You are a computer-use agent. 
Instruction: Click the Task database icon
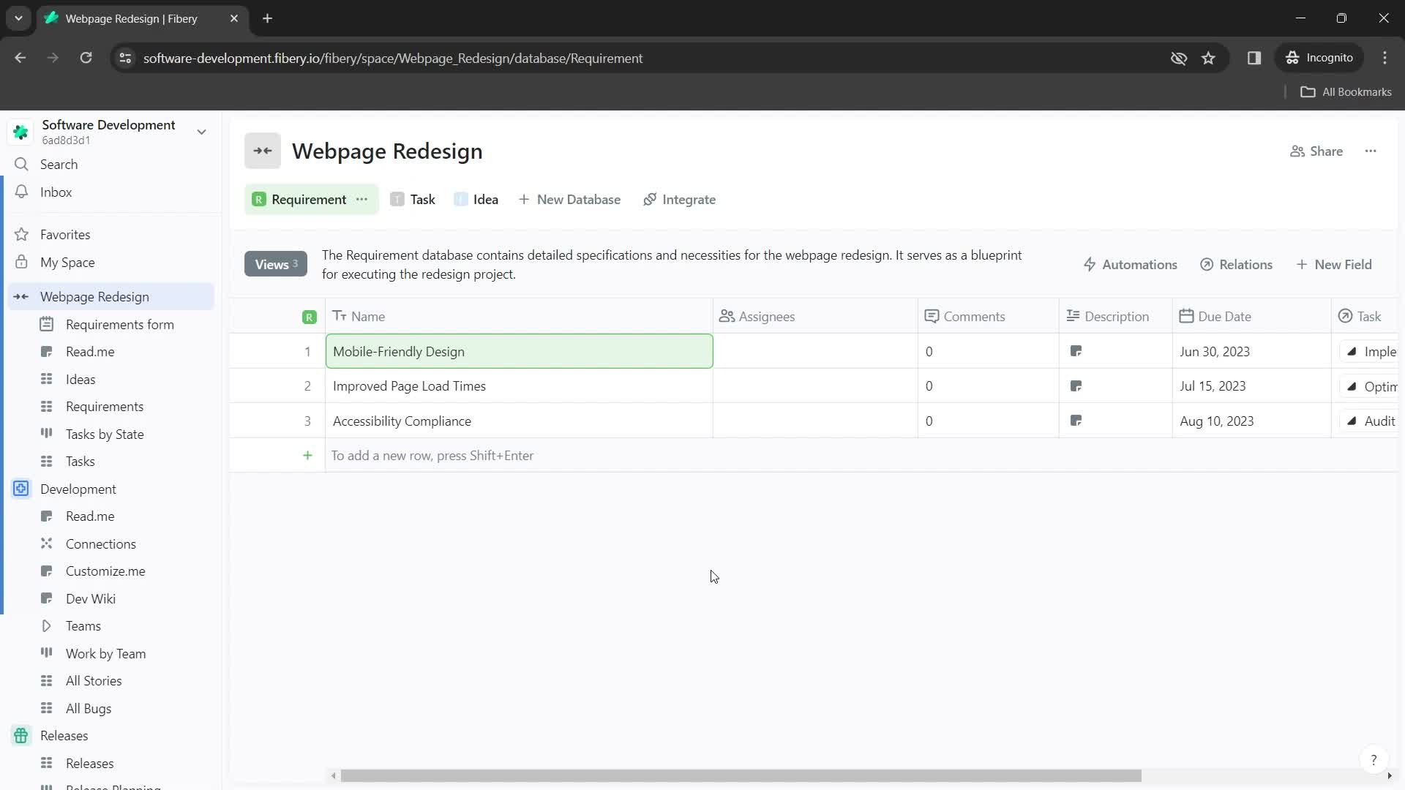click(397, 200)
